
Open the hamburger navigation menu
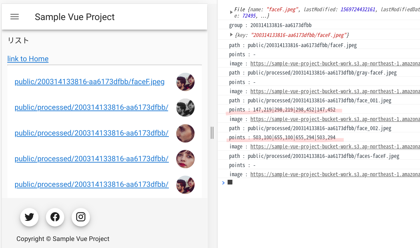point(14,17)
